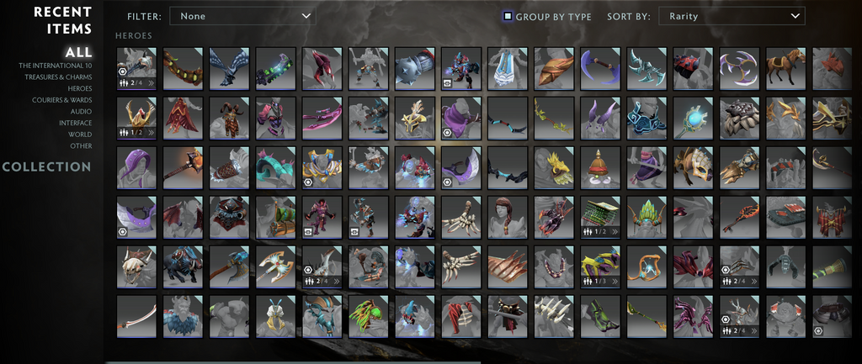Open the Collection section
Image resolution: width=862 pixels, height=364 pixels.
(46, 167)
